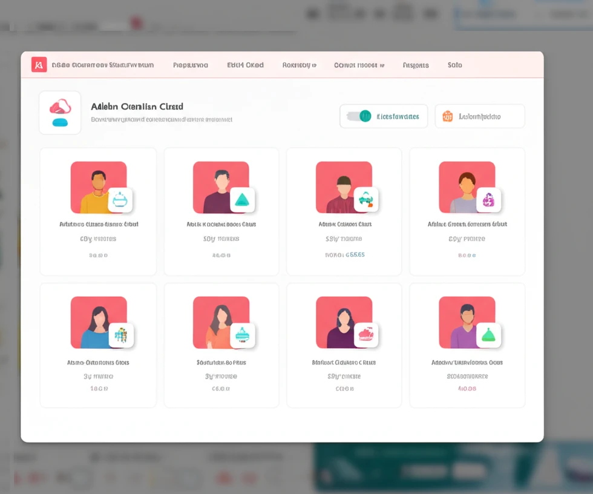Click teal triangle badge on maroon-shirt man card
This screenshot has width=593, height=494.
click(242, 200)
